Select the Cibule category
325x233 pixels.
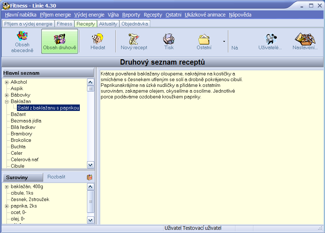[x=18, y=166]
